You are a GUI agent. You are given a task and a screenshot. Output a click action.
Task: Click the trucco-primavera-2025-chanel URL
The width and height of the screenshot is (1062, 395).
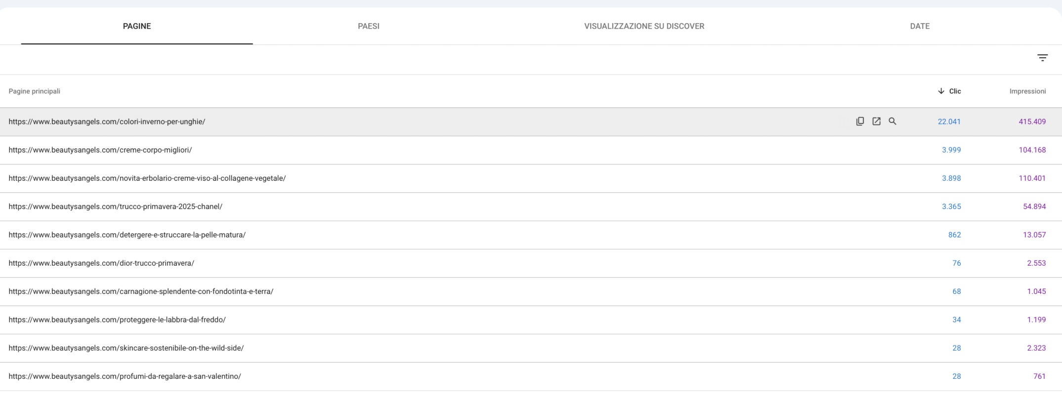pos(116,207)
